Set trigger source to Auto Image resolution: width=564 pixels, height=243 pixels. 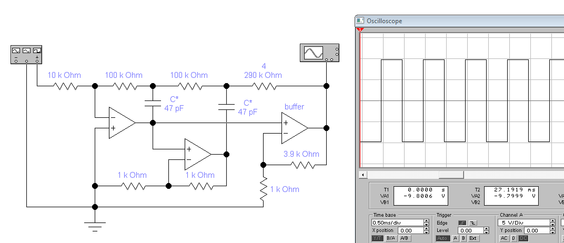(443, 238)
